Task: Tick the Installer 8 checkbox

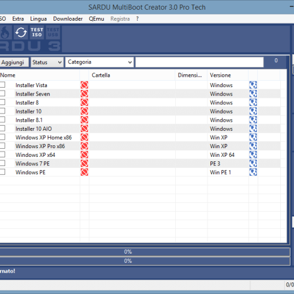Action: (x=2, y=102)
